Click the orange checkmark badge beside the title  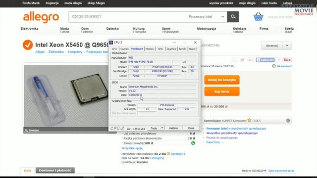(28, 45)
